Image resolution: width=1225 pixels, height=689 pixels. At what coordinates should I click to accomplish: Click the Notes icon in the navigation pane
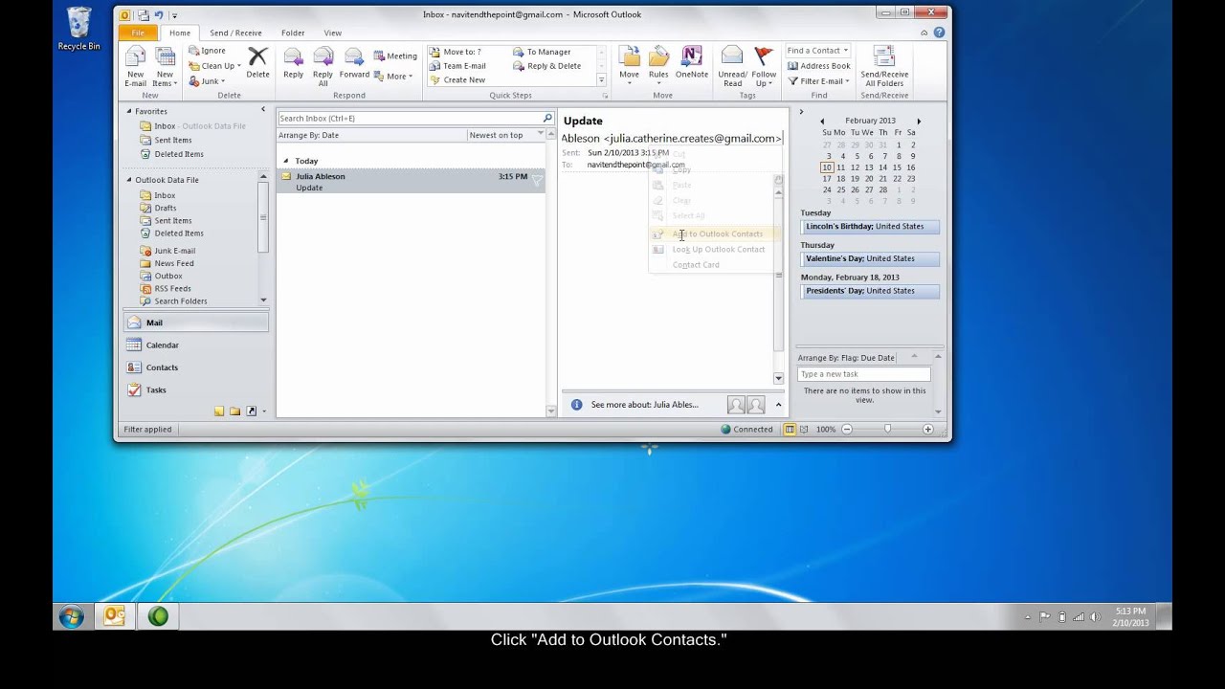[219, 411]
